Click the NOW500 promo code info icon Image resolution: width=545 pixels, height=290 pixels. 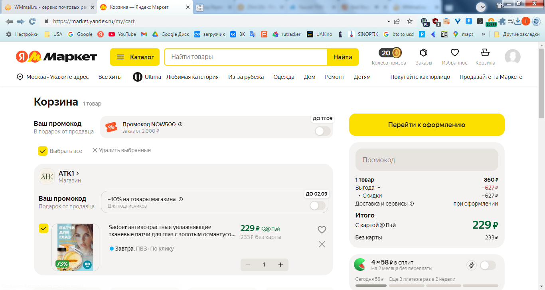click(x=180, y=124)
